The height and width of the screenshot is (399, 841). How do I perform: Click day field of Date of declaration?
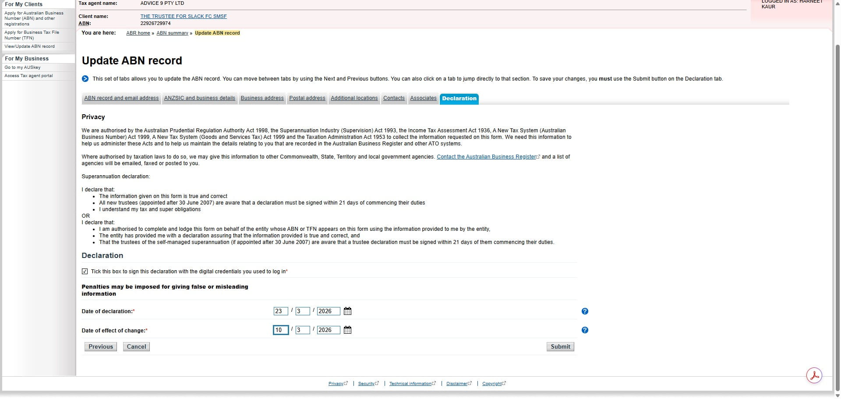pos(281,311)
